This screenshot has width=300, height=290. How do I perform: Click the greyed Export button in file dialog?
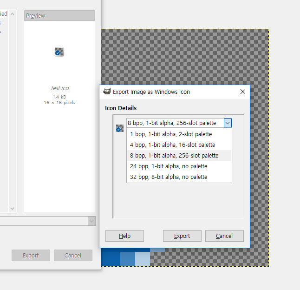tap(31, 255)
